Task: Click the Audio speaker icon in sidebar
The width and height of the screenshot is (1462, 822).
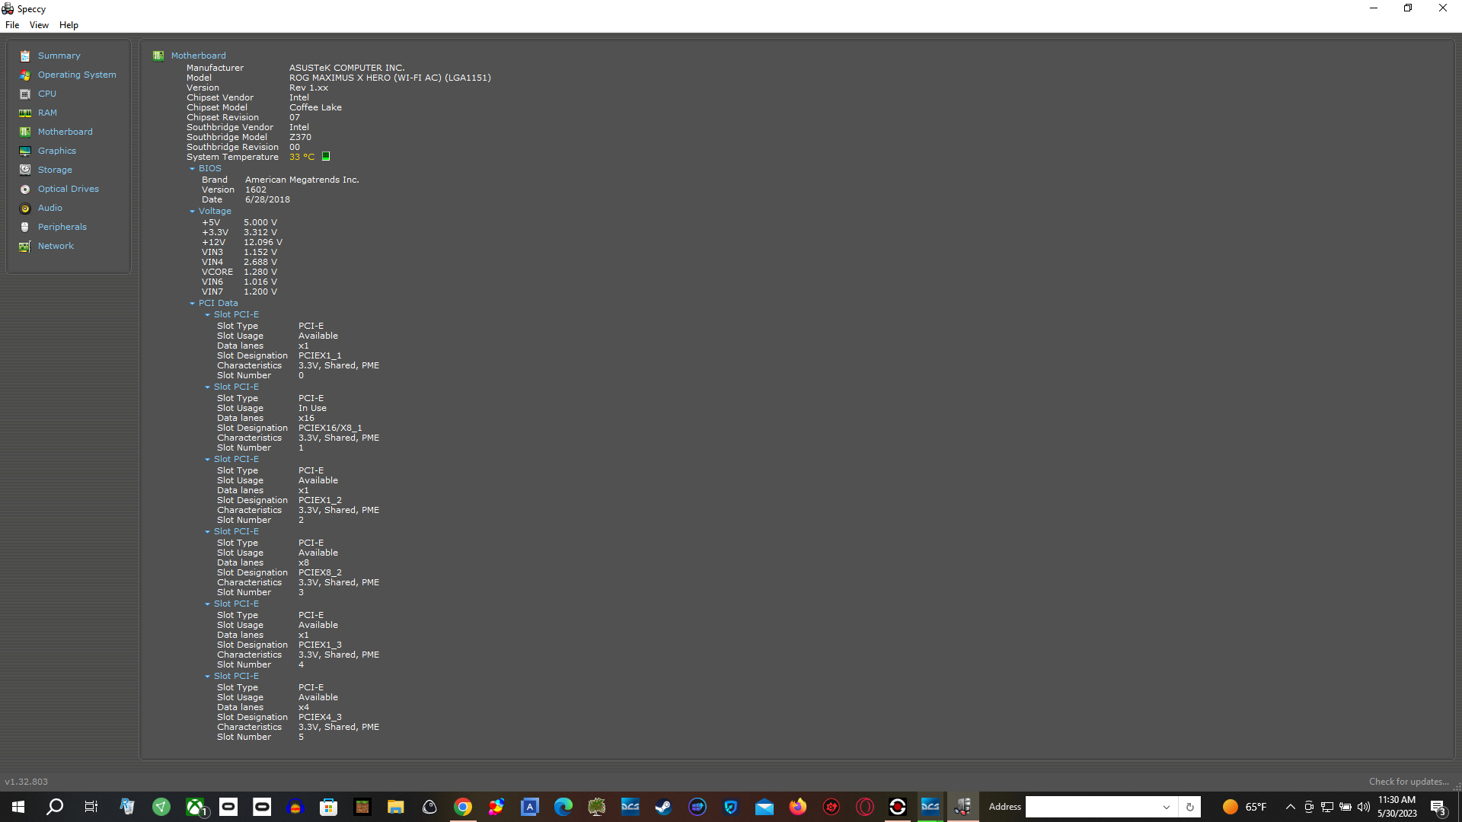Action: point(25,209)
